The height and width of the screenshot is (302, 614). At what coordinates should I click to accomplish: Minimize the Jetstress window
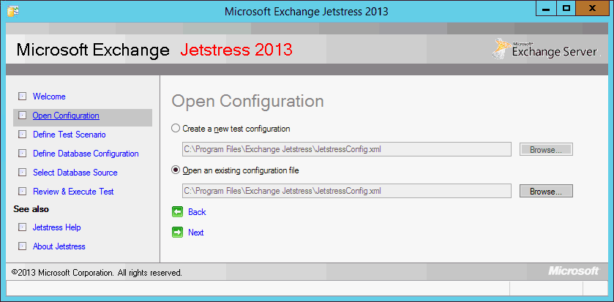[546, 8]
